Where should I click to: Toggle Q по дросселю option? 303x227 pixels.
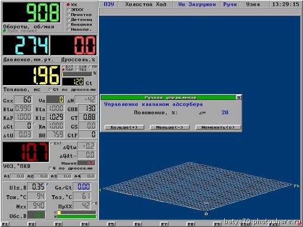point(50,168)
